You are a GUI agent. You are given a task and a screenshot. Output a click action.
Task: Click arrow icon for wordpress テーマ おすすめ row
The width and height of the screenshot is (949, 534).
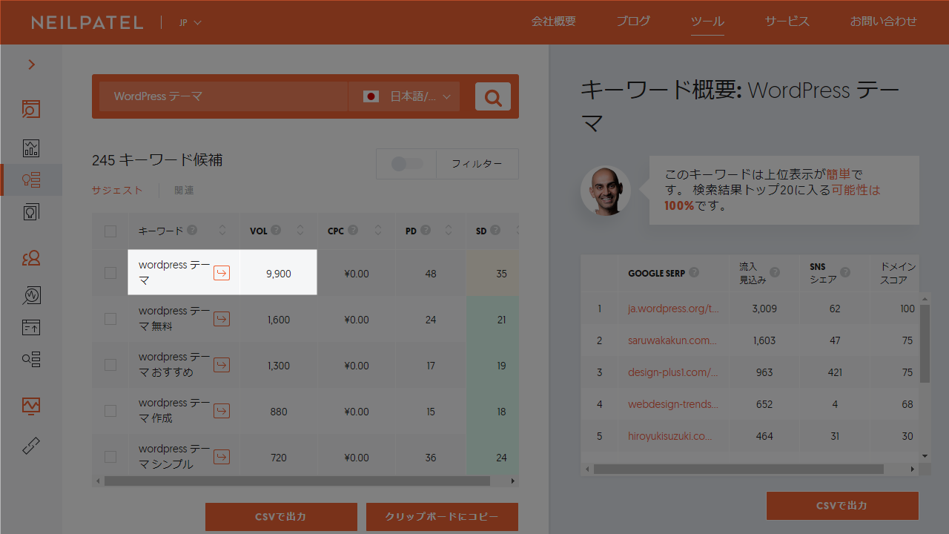click(222, 365)
